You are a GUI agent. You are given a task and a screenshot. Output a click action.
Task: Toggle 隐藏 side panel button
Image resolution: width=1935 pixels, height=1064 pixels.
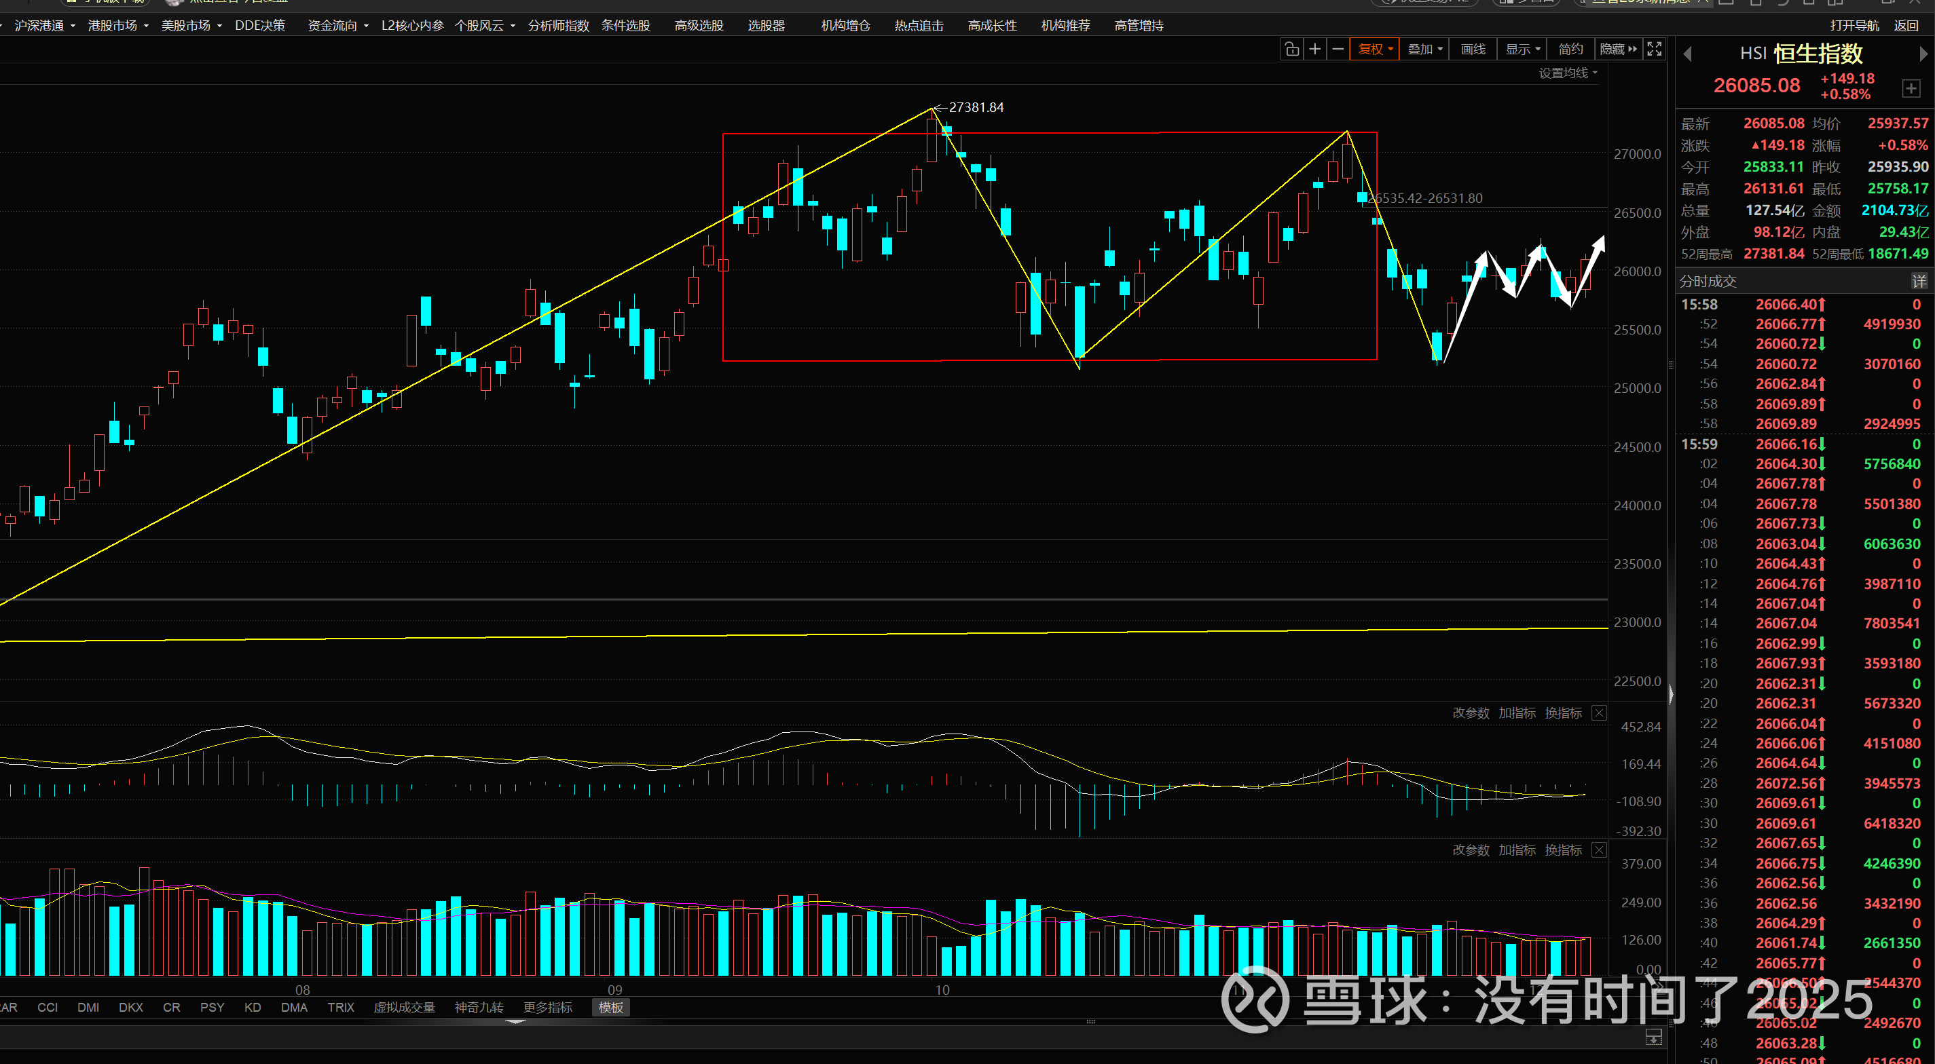pyautogui.click(x=1617, y=50)
